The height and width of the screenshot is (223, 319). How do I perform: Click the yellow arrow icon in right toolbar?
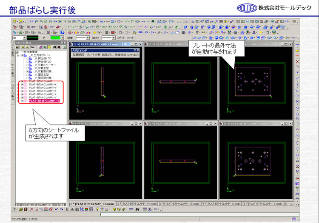click(x=297, y=51)
